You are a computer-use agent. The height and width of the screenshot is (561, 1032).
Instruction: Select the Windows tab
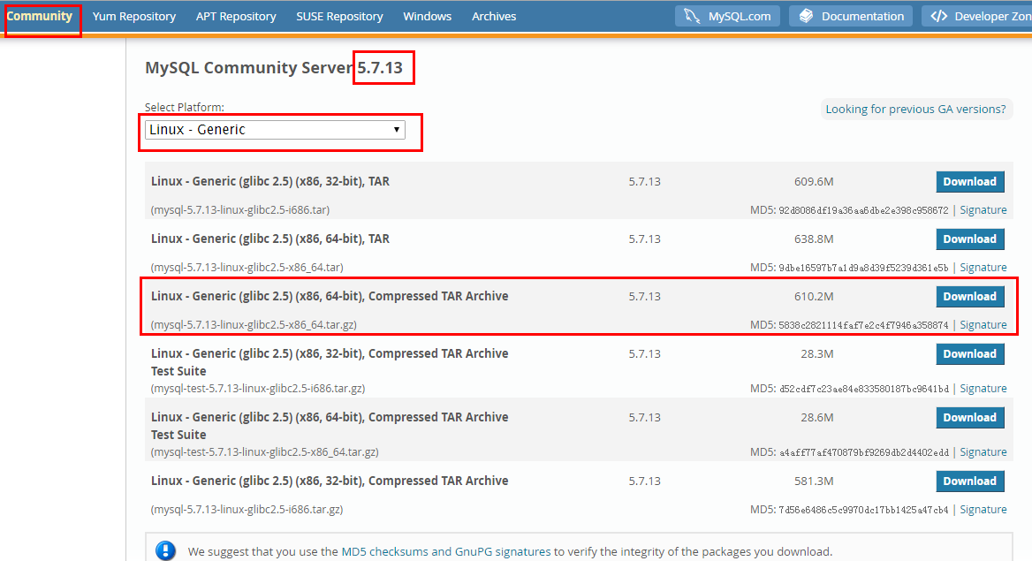(427, 17)
